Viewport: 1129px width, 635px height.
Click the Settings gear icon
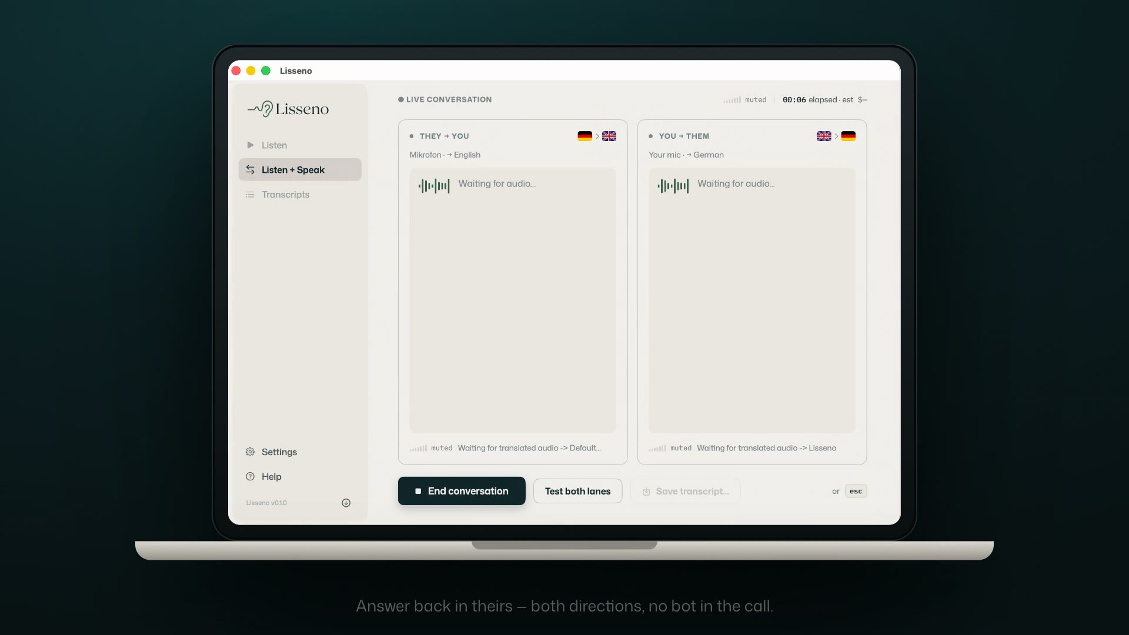(x=250, y=452)
